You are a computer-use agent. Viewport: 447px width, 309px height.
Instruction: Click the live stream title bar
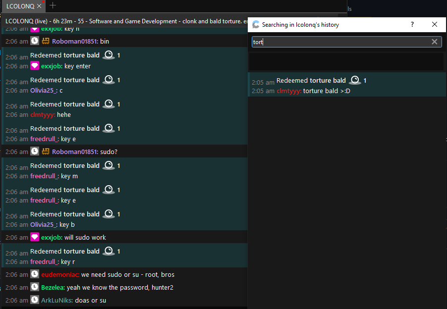click(x=124, y=21)
